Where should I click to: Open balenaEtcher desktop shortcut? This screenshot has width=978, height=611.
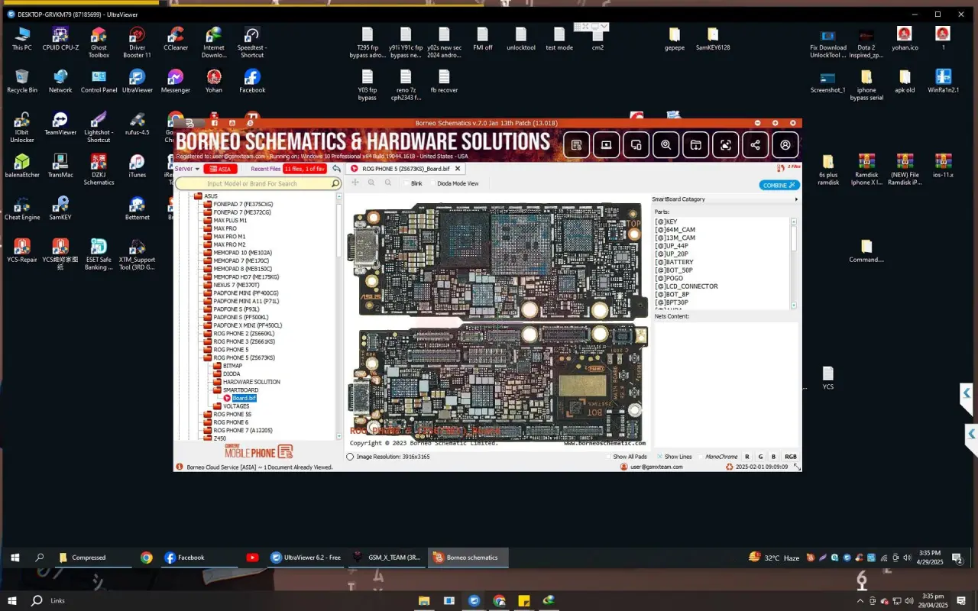[22, 166]
